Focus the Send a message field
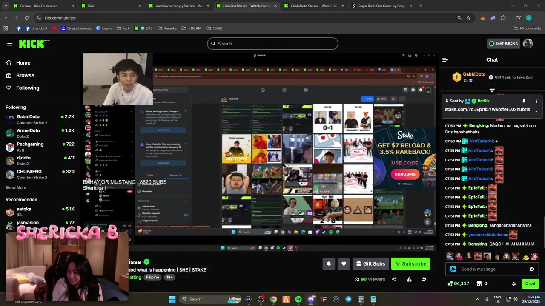545x306 pixels. [x=492, y=269]
